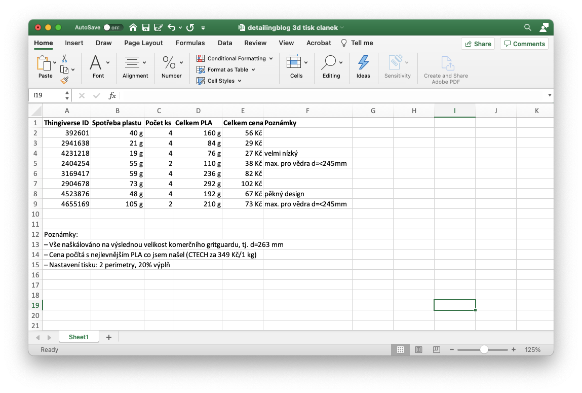The width and height of the screenshot is (582, 393).
Task: Click the Undo arrow icon
Action: tap(171, 27)
